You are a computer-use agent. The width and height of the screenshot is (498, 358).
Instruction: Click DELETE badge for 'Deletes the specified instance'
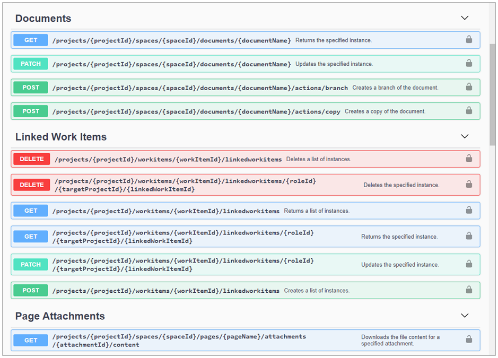coord(32,185)
